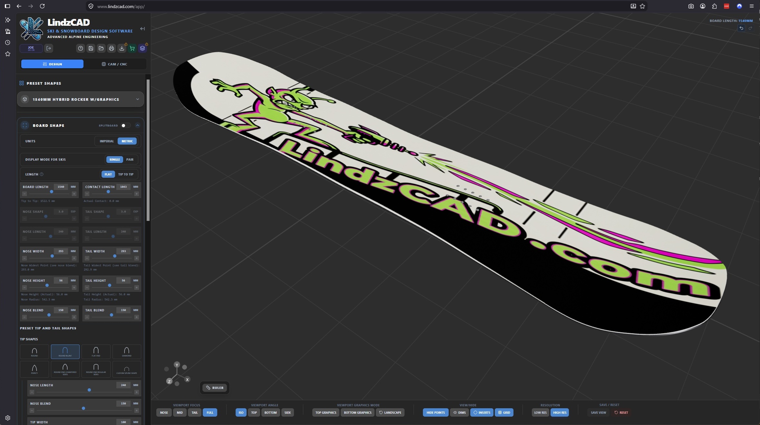Select the Pointy tip shape
The width and height of the screenshot is (760, 425).
tap(34, 369)
